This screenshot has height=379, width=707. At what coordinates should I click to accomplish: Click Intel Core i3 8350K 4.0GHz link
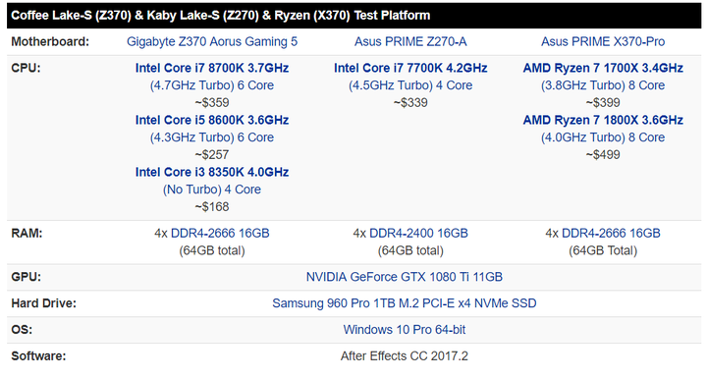pyautogui.click(x=212, y=172)
